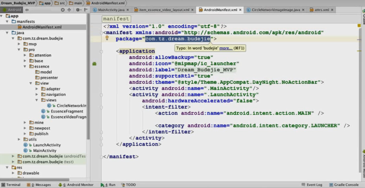This screenshot has width=365, height=188.
Task: Expand the mine package
Action: click(x=25, y=122)
